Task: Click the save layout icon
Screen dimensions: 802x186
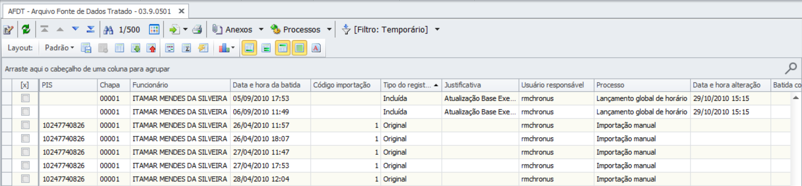Action: [86, 48]
